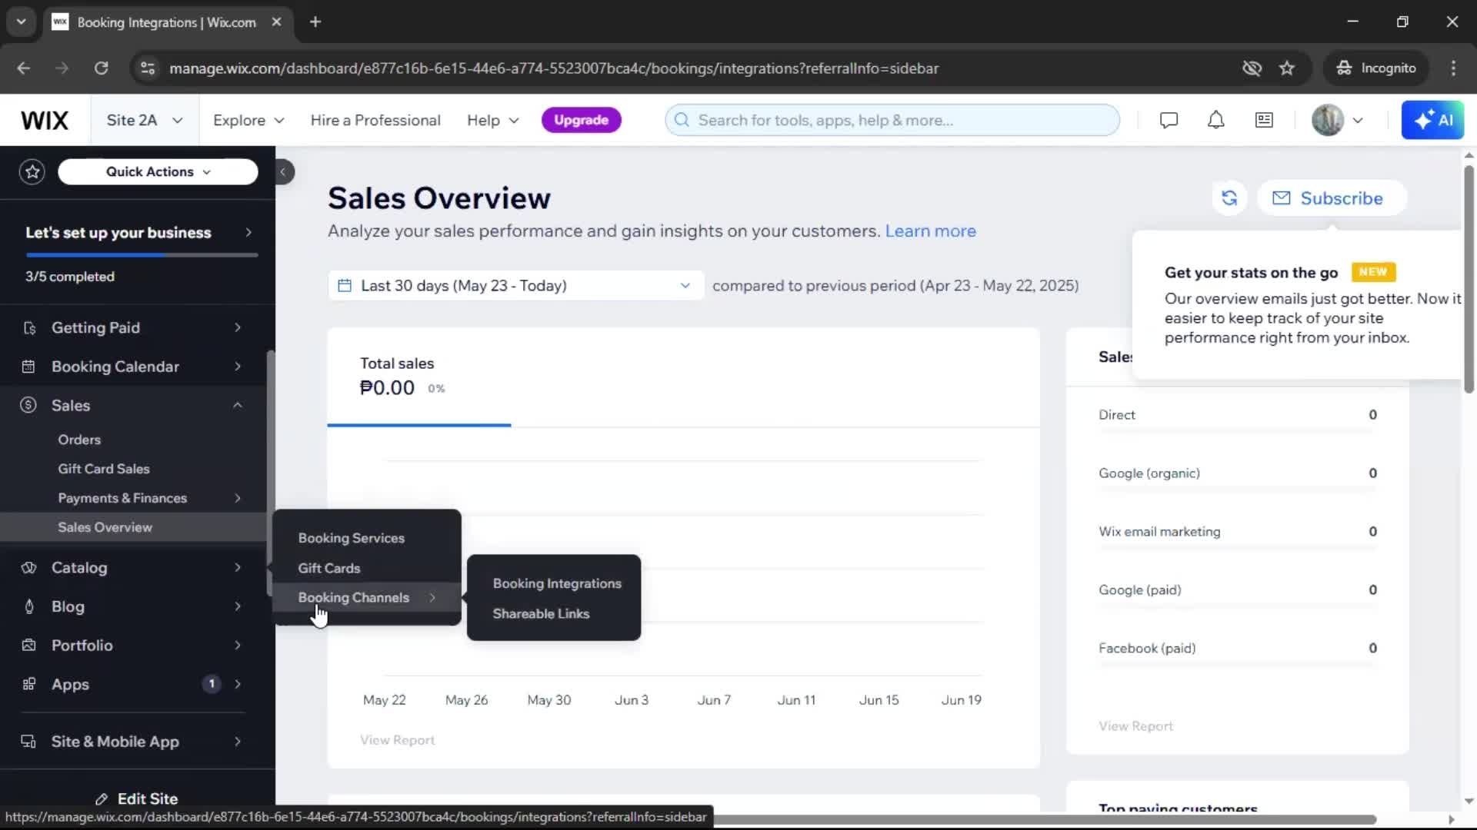Click the '3/5 completed' text

(x=70, y=277)
